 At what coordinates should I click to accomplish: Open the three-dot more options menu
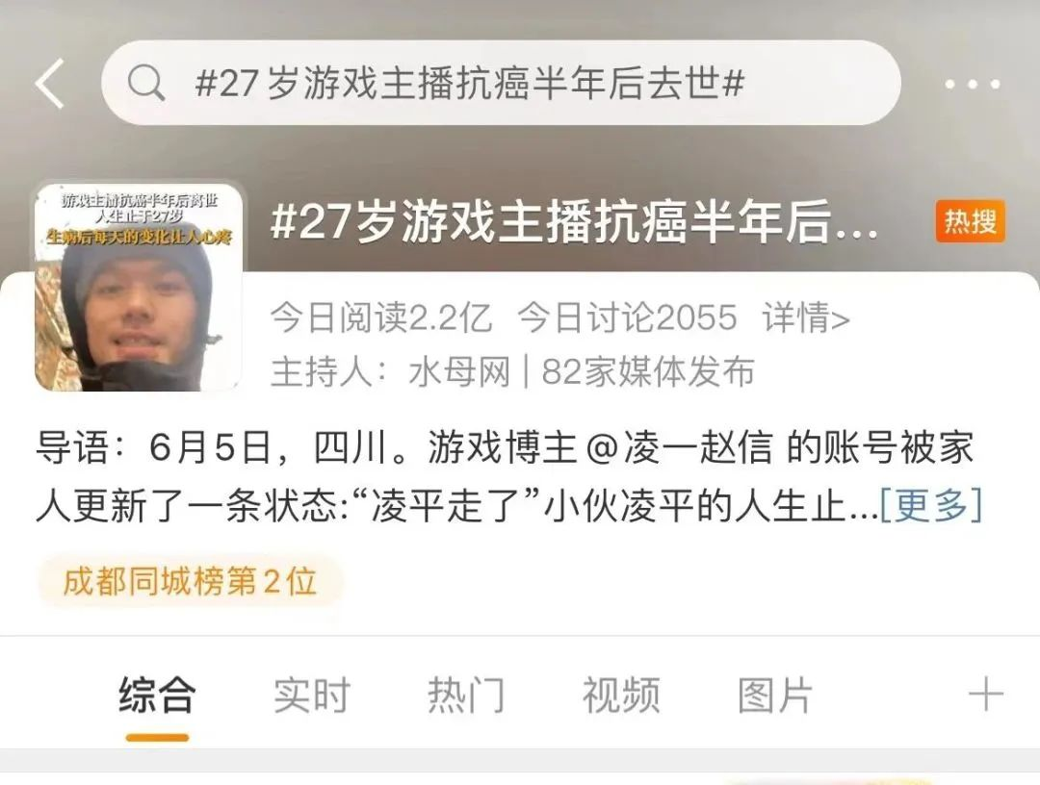pos(973,84)
